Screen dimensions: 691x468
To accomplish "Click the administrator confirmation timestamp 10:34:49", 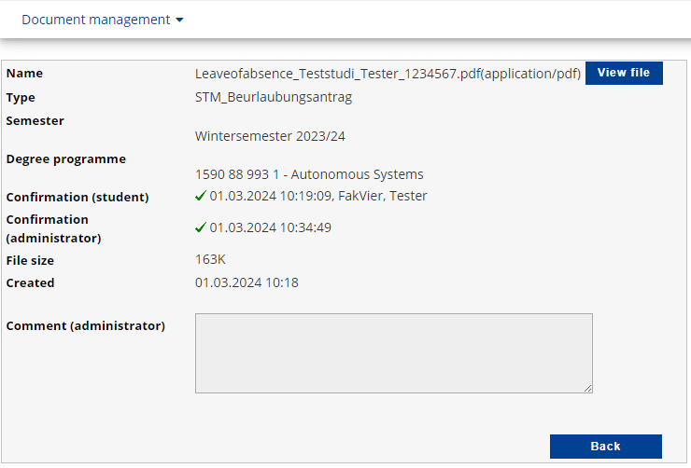I will pyautogui.click(x=305, y=227).
